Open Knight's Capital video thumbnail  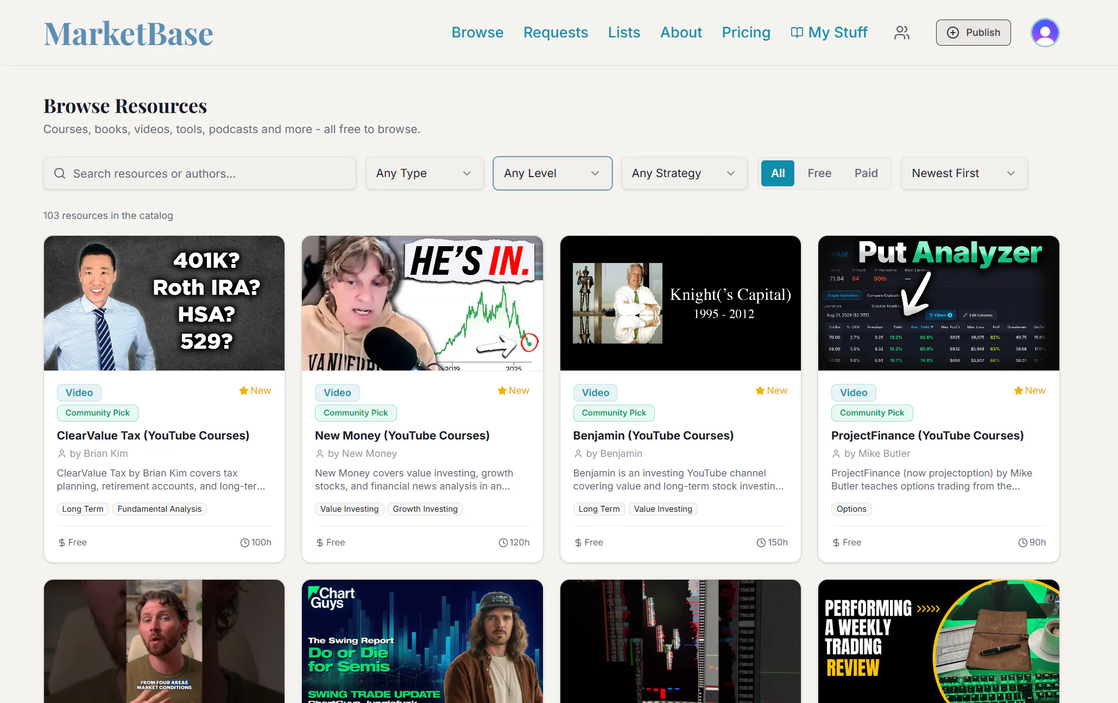click(x=680, y=303)
